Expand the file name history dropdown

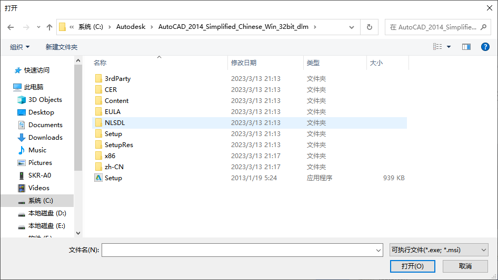pyautogui.click(x=378, y=251)
